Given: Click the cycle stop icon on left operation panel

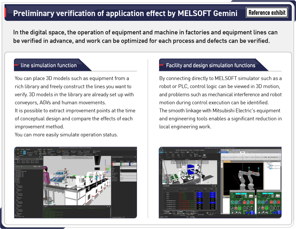Looking at the screenshot, I should click(248, 202).
